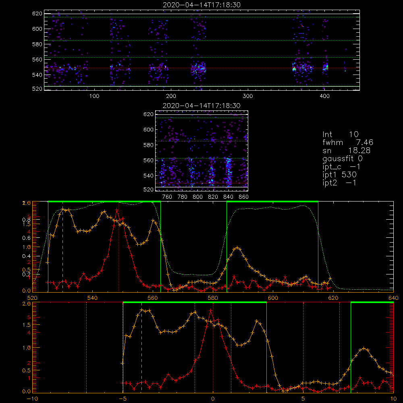Click x-axis label 10 of the bottom plot

coord(393,399)
